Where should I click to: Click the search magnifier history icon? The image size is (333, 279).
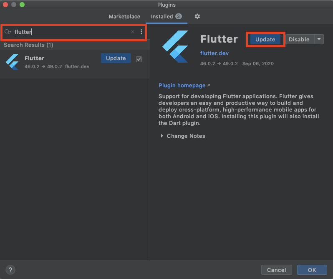[x=8, y=32]
